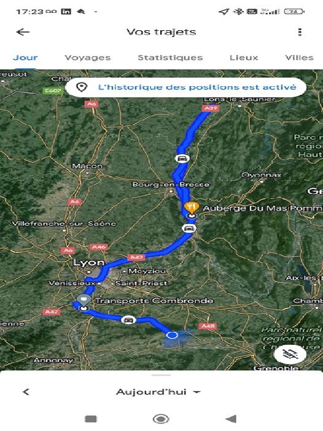Switch to the Statistiques tab
Screen dimensions: 323x431
tap(170, 58)
